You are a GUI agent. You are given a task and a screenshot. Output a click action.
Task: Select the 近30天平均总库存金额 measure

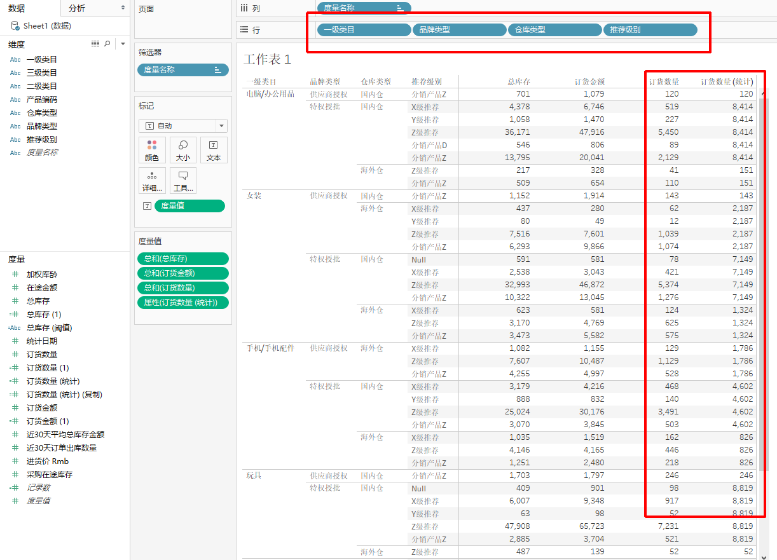pyautogui.click(x=65, y=435)
